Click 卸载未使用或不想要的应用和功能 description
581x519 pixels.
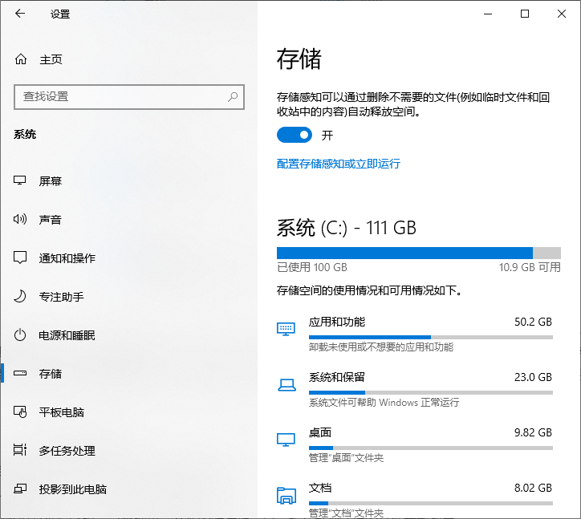[x=381, y=347]
